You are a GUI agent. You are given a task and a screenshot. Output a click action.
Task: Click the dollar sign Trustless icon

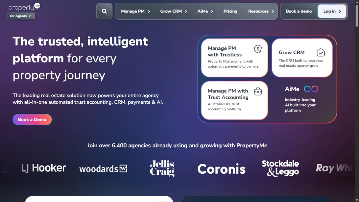point(258,49)
